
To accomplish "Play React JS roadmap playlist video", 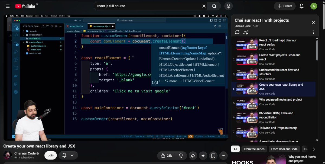I will (x=273, y=44).
